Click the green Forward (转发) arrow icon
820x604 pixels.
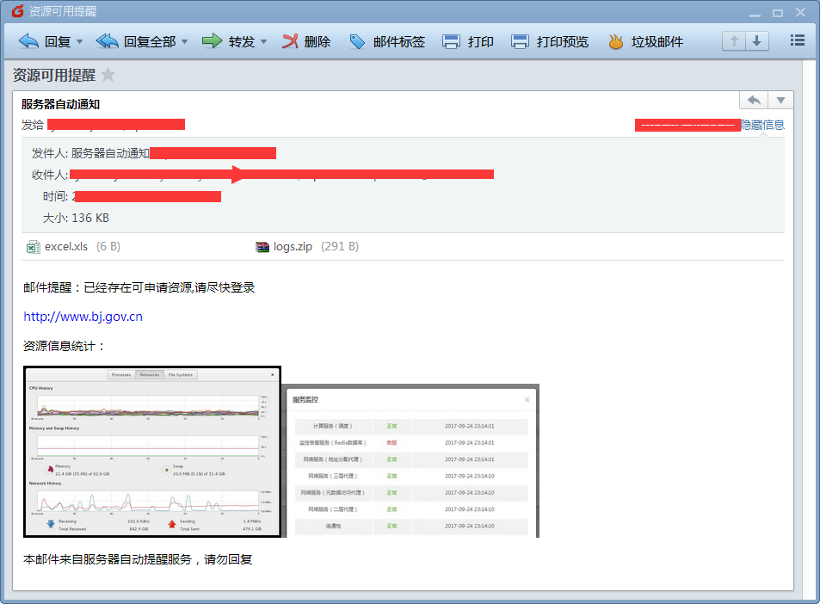(x=213, y=41)
